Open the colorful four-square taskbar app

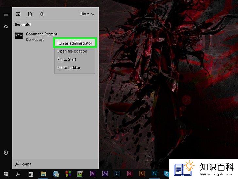[68, 174]
